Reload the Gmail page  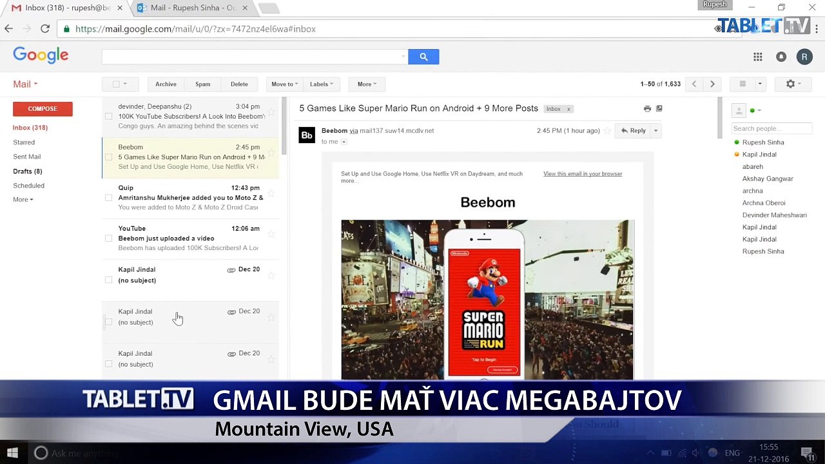point(45,29)
